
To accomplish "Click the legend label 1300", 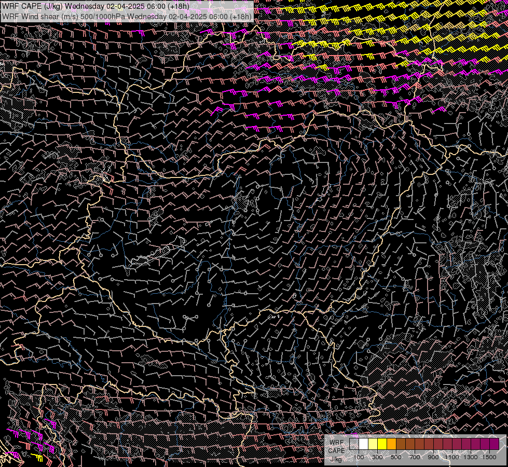I will pos(471,457).
